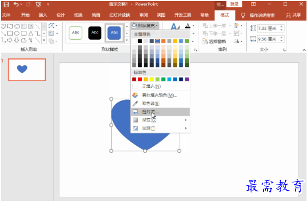Pick the elbow connector shape
The height and width of the screenshot is (202, 308).
pyautogui.click(x=37, y=33)
